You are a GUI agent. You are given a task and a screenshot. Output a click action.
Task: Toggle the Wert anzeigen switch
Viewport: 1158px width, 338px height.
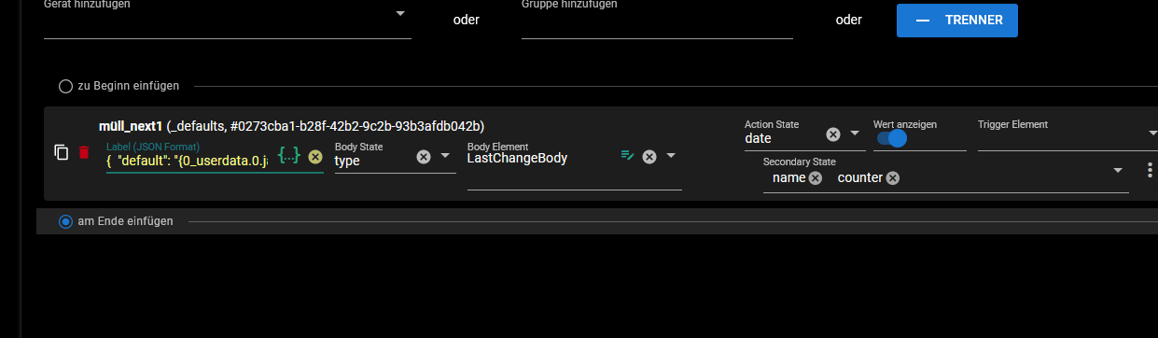(x=891, y=138)
